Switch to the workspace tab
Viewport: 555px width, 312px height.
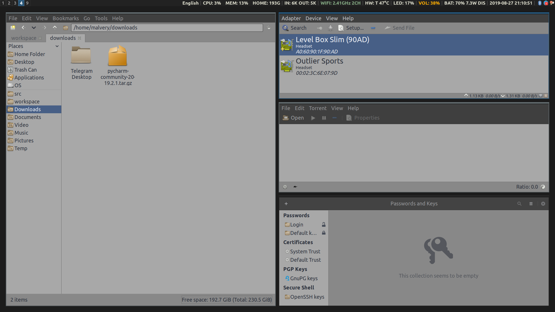pyautogui.click(x=24, y=38)
